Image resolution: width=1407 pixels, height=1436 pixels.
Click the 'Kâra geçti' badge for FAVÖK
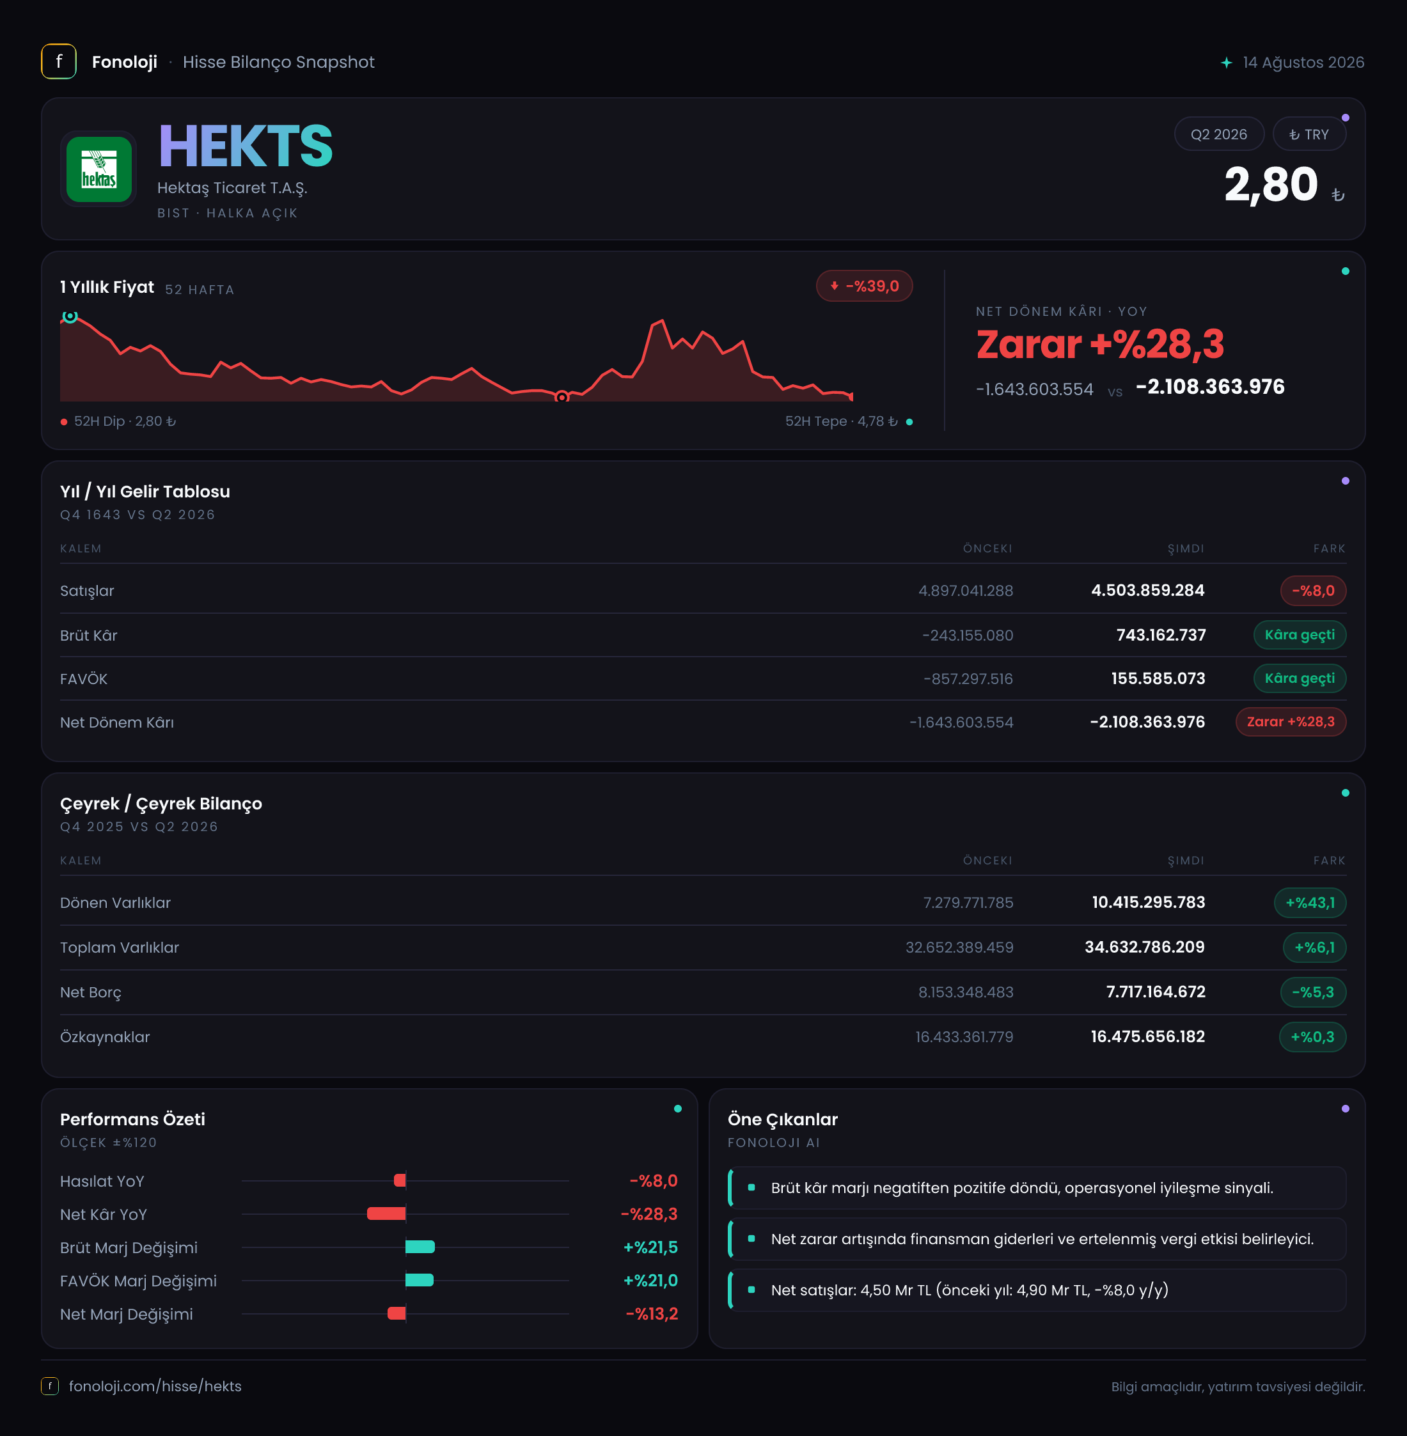click(x=1299, y=678)
